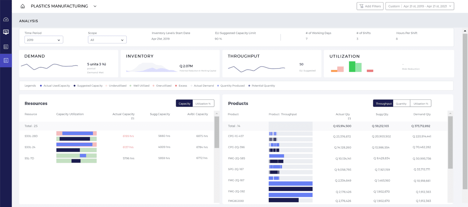Open the dashboard gauge sidebar icon
The image size is (468, 207).
pyautogui.click(x=6, y=19)
